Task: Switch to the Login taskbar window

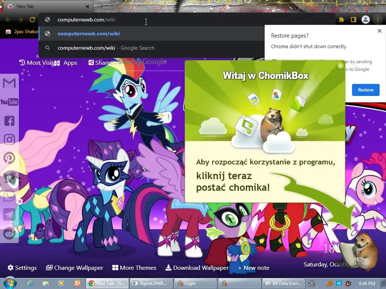Action: (x=195, y=283)
